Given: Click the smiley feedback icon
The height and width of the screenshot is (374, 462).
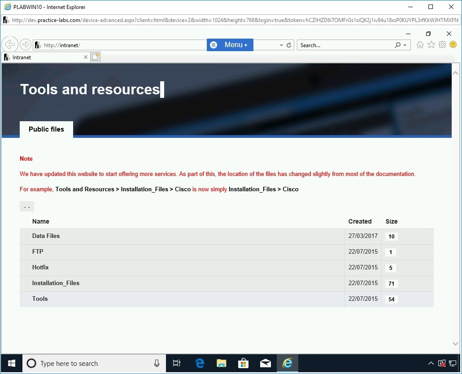Looking at the screenshot, I should 453,45.
